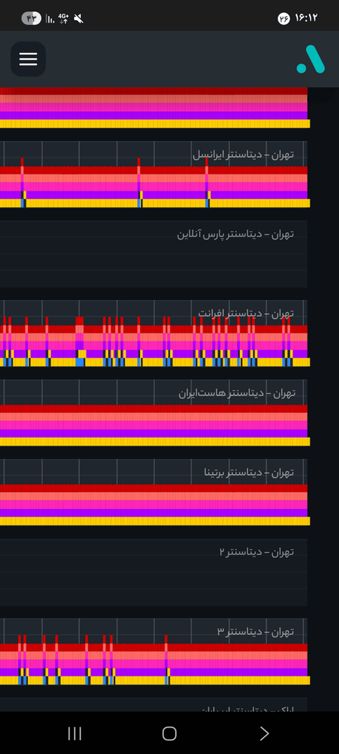Select label تهران - دیتاسنتر ۳
The height and width of the screenshot is (754, 339).
[x=255, y=631]
